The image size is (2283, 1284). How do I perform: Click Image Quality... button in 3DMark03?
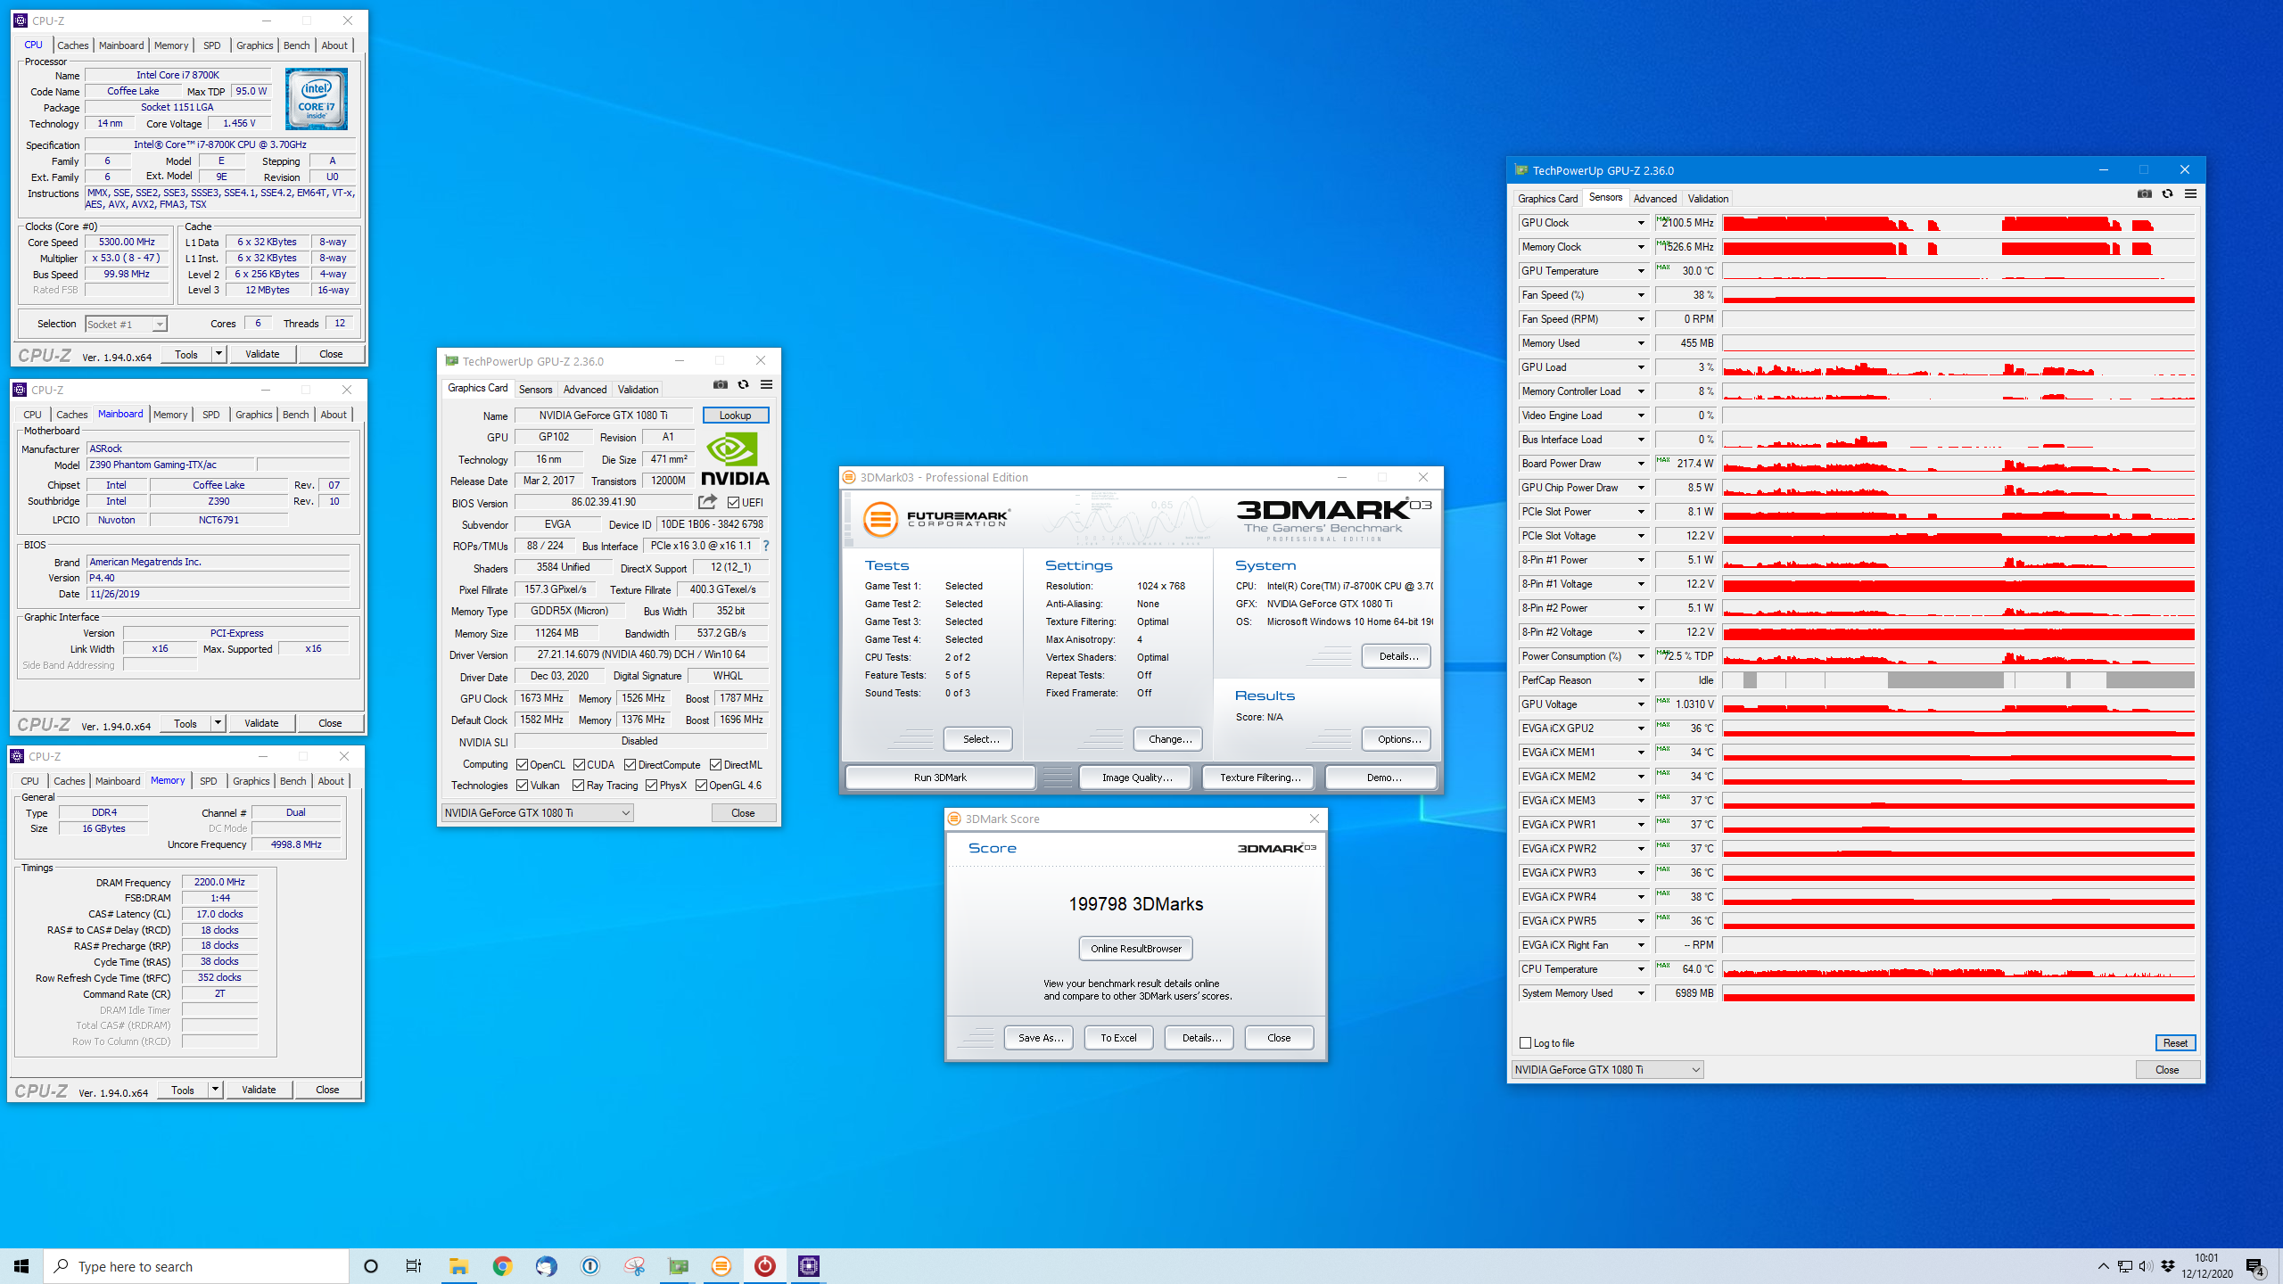(1137, 778)
